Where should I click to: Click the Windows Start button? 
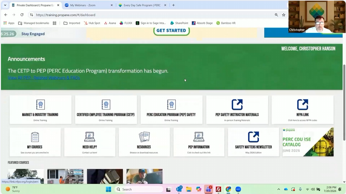click(108, 189)
